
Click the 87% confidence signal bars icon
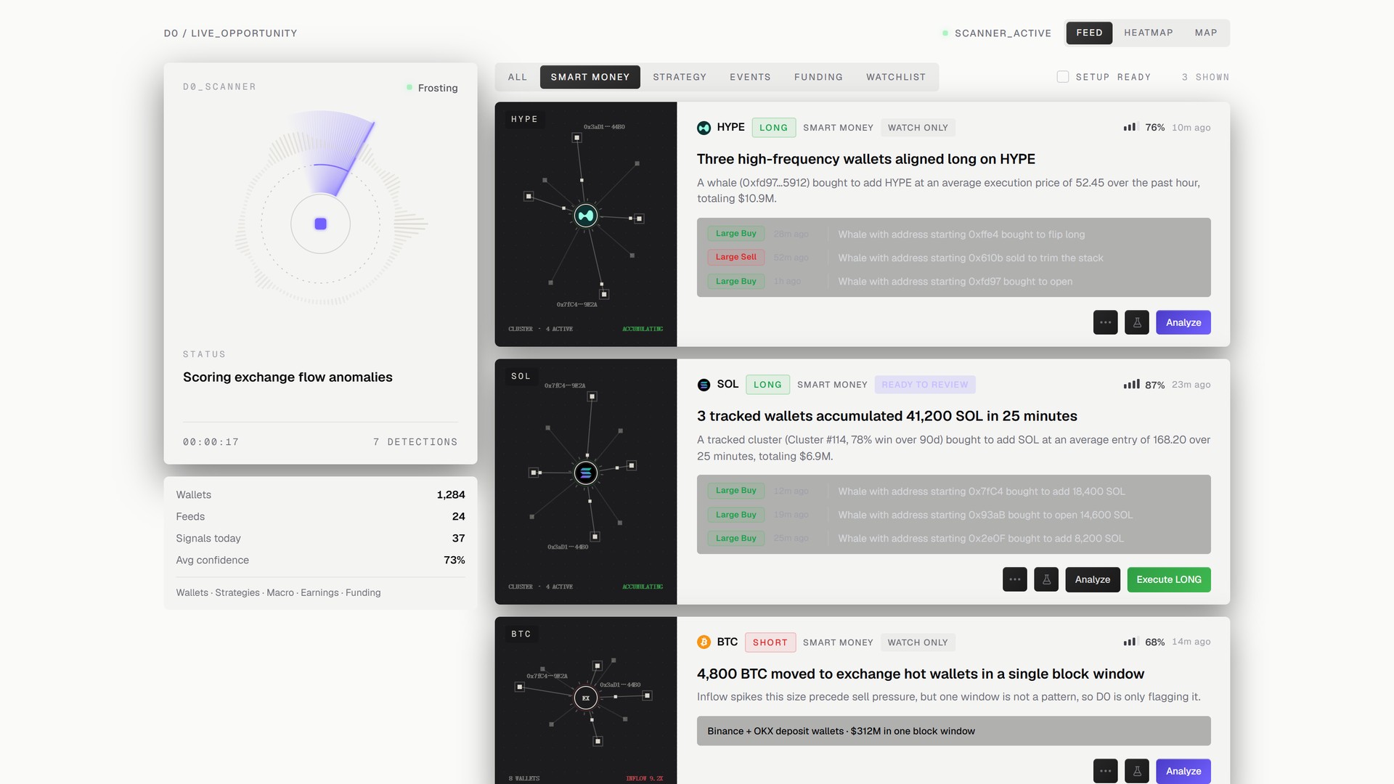point(1131,384)
